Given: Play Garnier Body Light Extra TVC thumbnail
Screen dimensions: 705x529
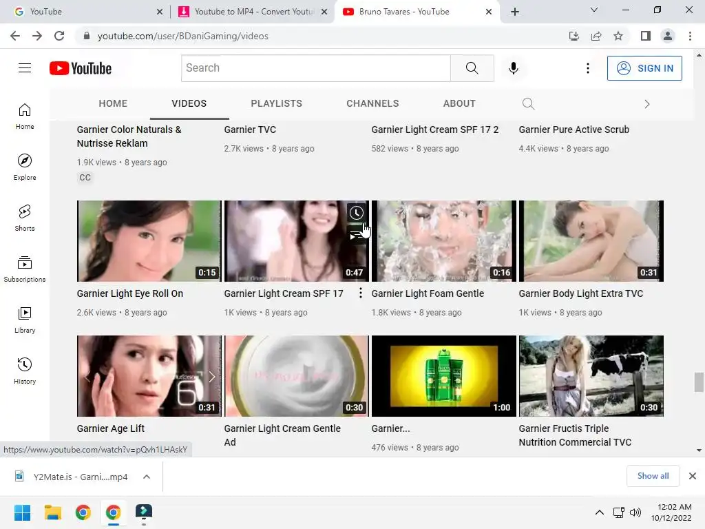Looking at the screenshot, I should pos(591,241).
